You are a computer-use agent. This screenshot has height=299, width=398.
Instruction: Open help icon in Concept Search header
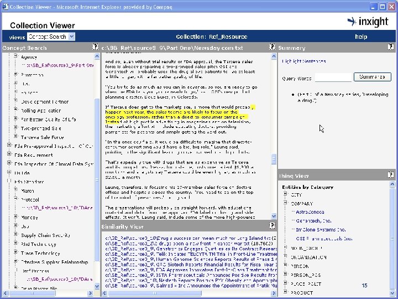(95, 47)
